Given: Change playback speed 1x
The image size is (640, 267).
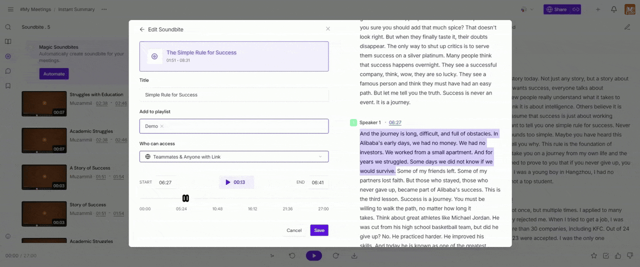Looking at the screenshot, I should [272, 255].
